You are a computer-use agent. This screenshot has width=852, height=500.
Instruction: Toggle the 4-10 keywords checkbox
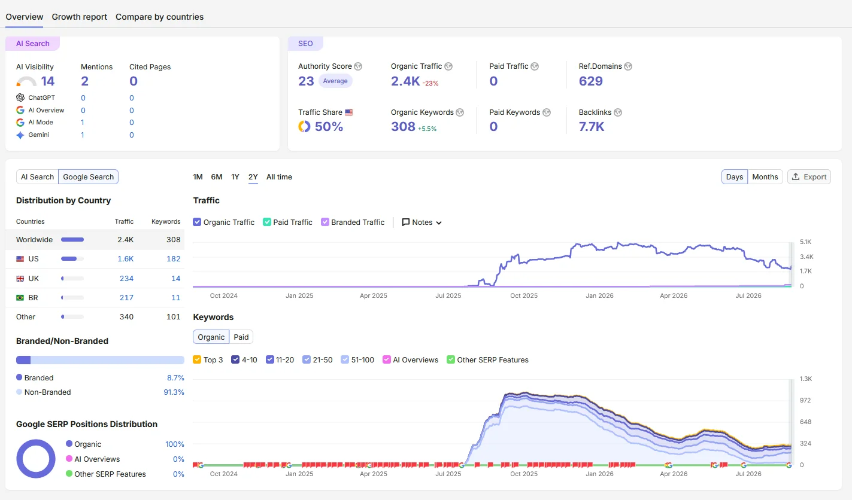point(235,360)
